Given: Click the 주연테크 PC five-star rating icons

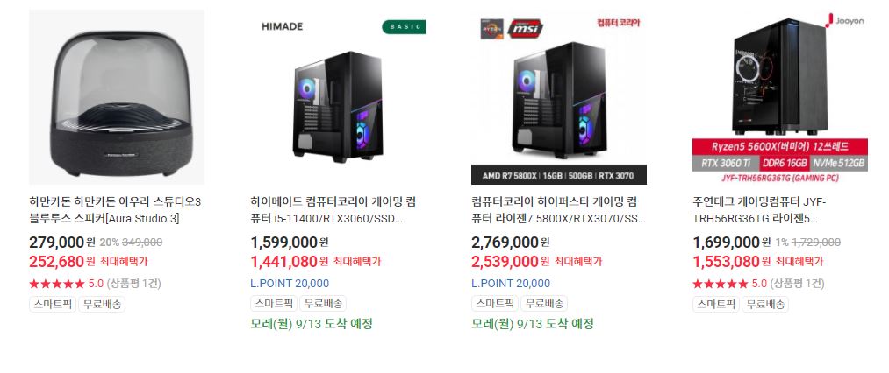Looking at the screenshot, I should [720, 284].
